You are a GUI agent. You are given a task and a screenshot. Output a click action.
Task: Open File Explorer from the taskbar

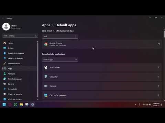tap(21, 105)
